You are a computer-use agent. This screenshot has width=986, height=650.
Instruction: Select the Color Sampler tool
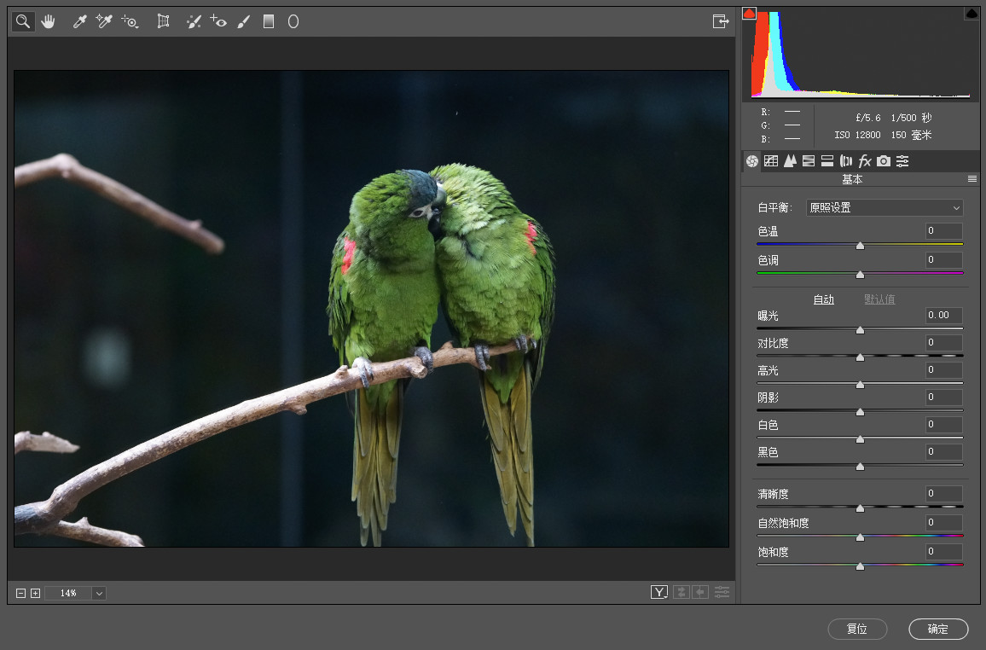pos(104,22)
